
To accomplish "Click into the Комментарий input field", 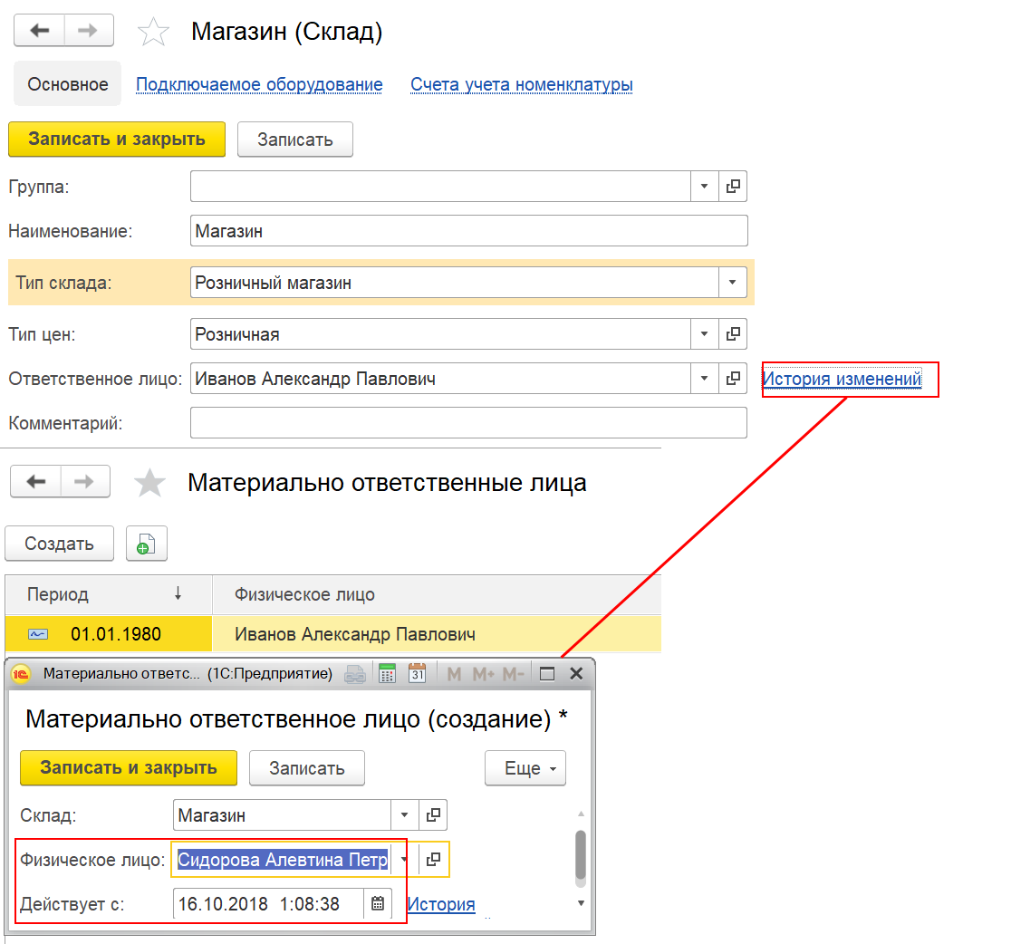I will click(468, 423).
